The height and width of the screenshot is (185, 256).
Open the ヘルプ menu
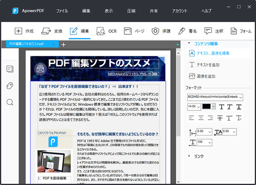[207, 11]
